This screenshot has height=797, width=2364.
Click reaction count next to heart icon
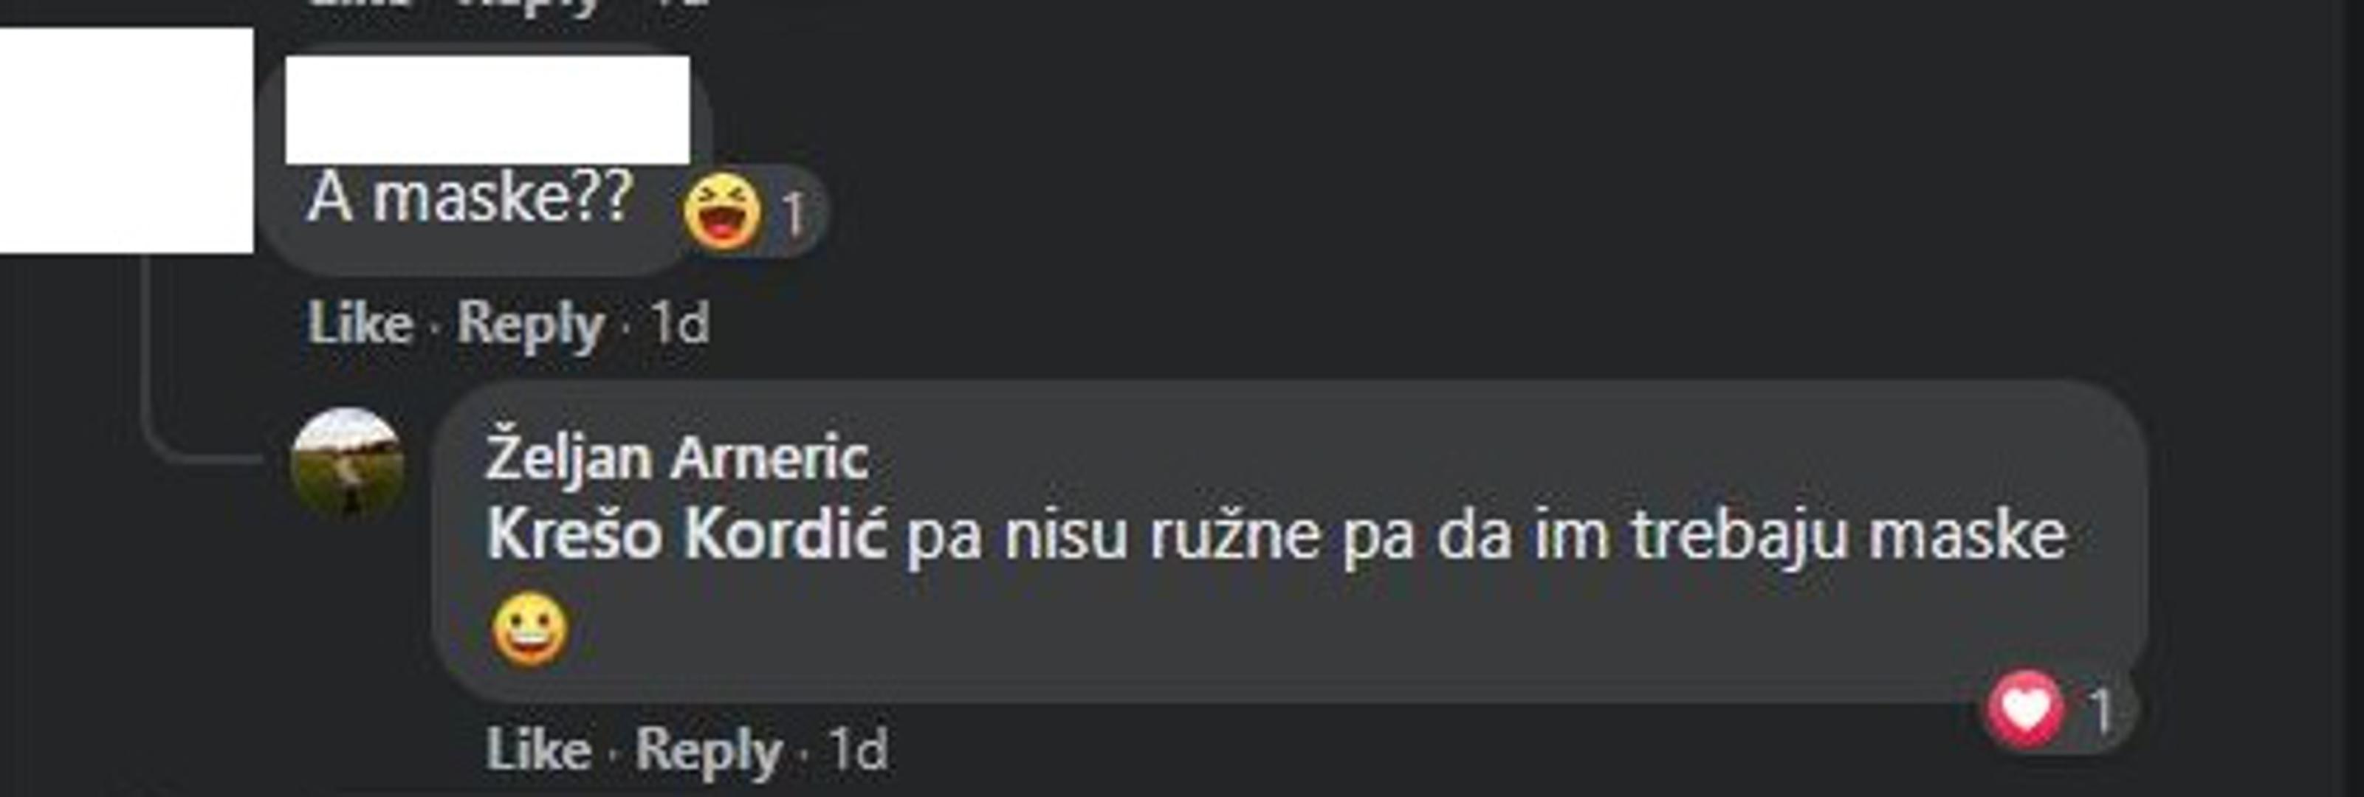[x=2100, y=710]
